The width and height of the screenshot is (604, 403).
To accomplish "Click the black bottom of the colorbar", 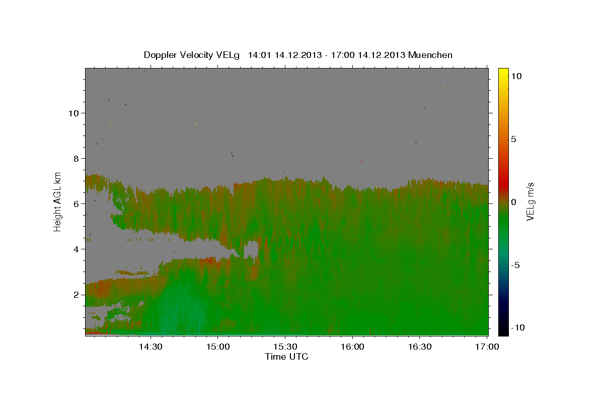I will point(503,330).
